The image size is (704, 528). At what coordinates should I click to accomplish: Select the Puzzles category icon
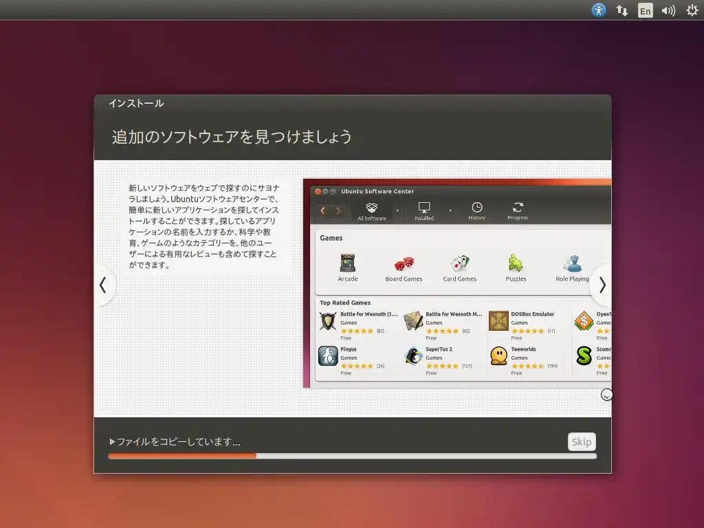pos(516,263)
